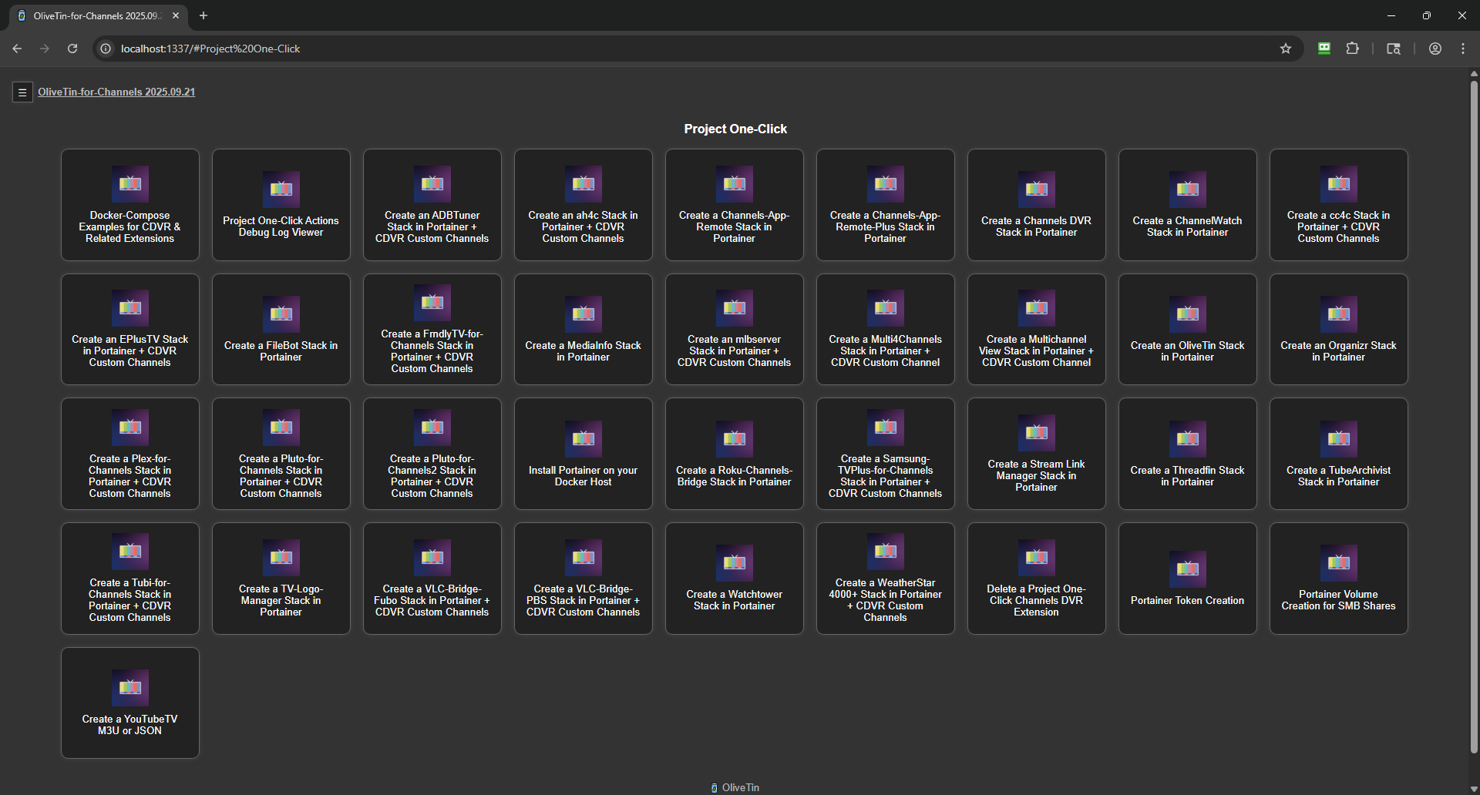The image size is (1480, 795).
Task: Select Delete a Project One-Click Channels DVR Extension
Action: tap(1036, 579)
